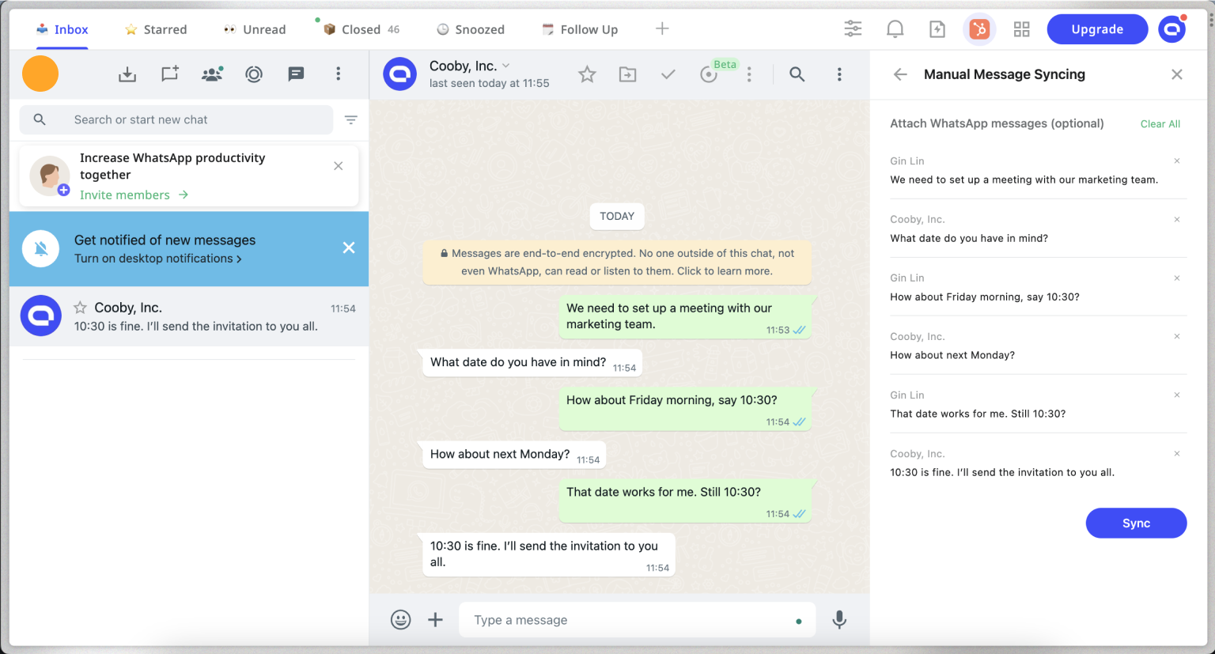Open the message bubble icon in sidebar
Viewport: 1215px width, 654px height.
tap(296, 74)
